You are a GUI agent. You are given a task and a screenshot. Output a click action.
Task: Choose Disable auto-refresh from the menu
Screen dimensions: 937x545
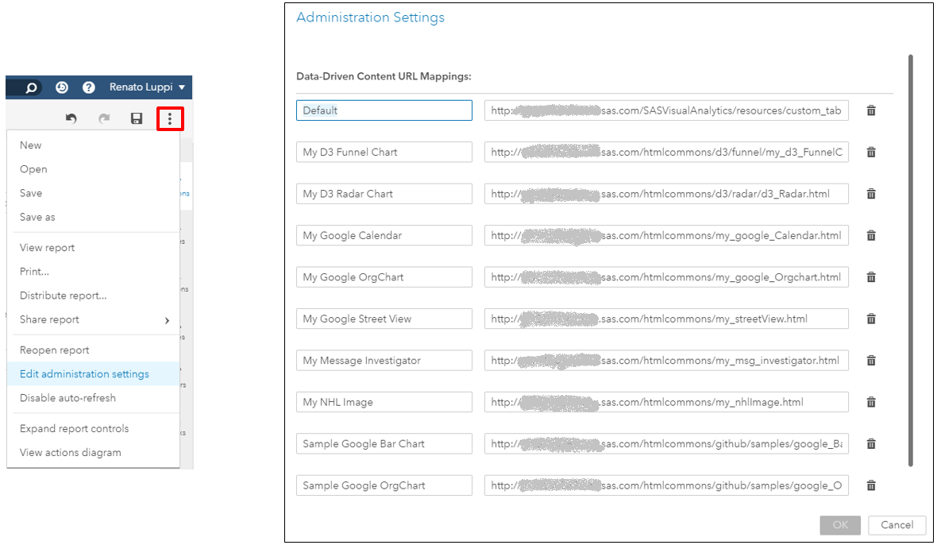click(67, 398)
